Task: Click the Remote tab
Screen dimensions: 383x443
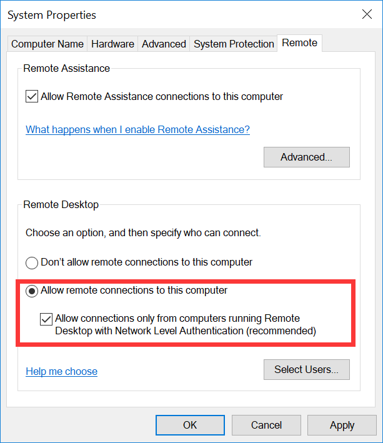Action: [299, 43]
